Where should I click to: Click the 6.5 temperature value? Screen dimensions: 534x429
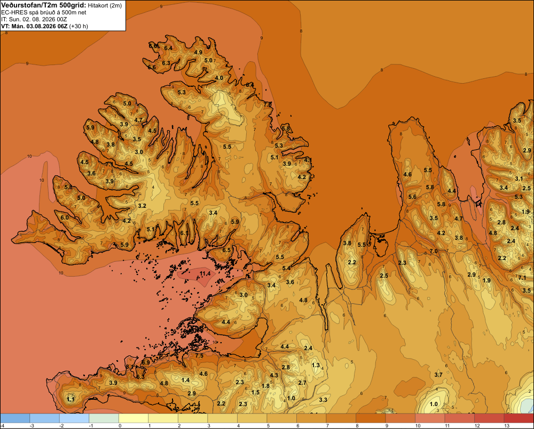pos(226,250)
